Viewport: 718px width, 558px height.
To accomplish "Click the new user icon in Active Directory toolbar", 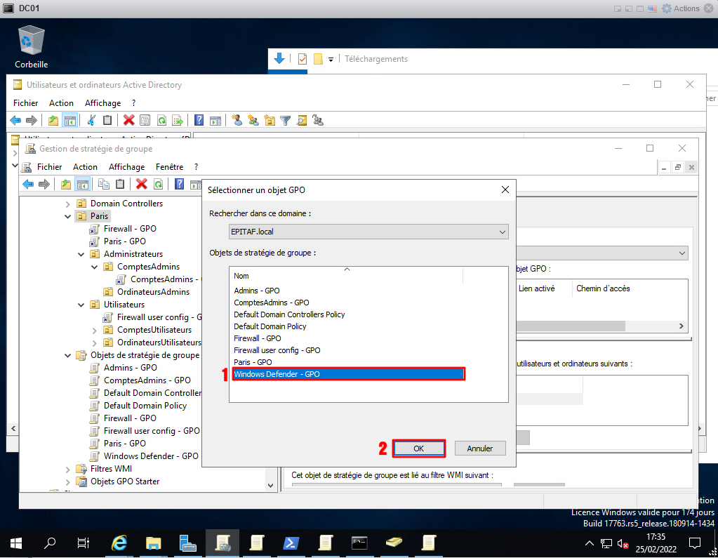I will coord(237,120).
